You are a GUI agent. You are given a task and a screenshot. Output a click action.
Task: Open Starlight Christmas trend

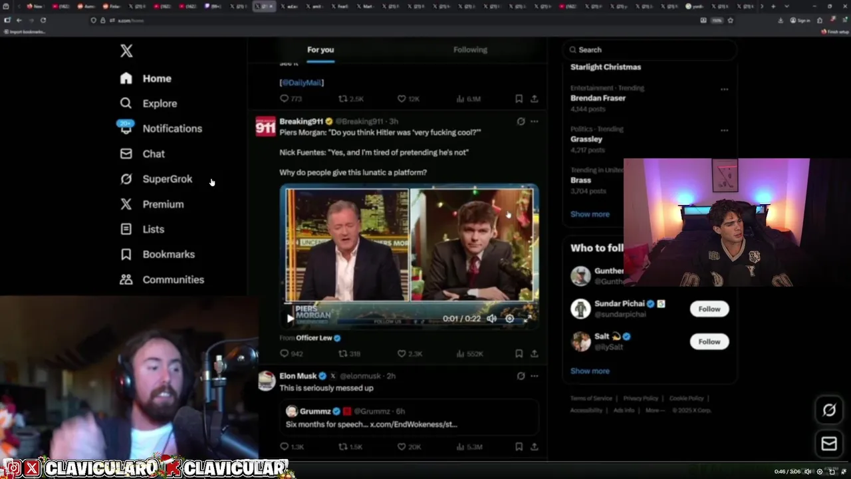coord(606,67)
